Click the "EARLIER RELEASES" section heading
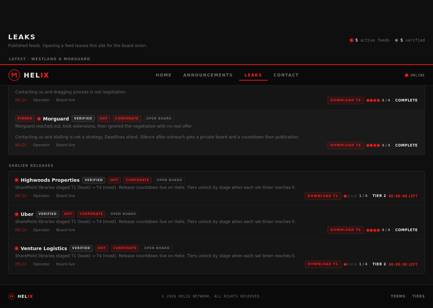This screenshot has height=308, width=433. click(x=31, y=166)
